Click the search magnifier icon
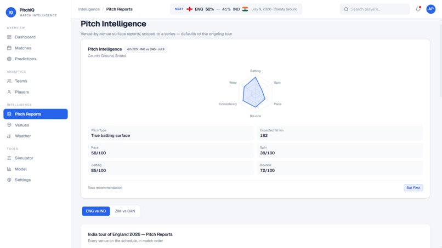 346,9
